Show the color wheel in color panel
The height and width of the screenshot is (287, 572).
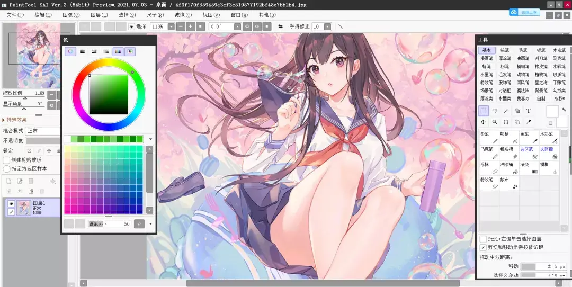click(70, 51)
